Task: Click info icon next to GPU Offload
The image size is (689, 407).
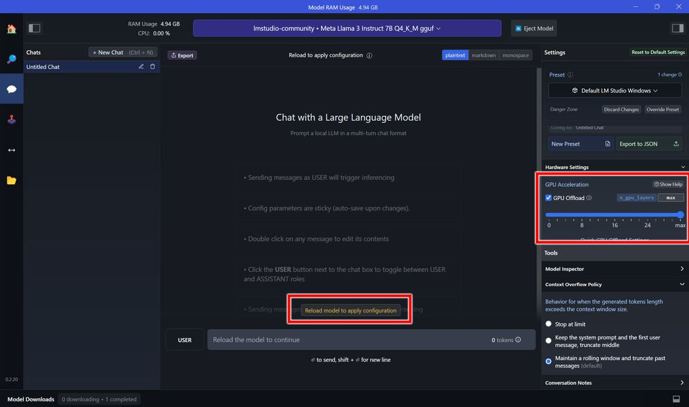Action: 589,197
